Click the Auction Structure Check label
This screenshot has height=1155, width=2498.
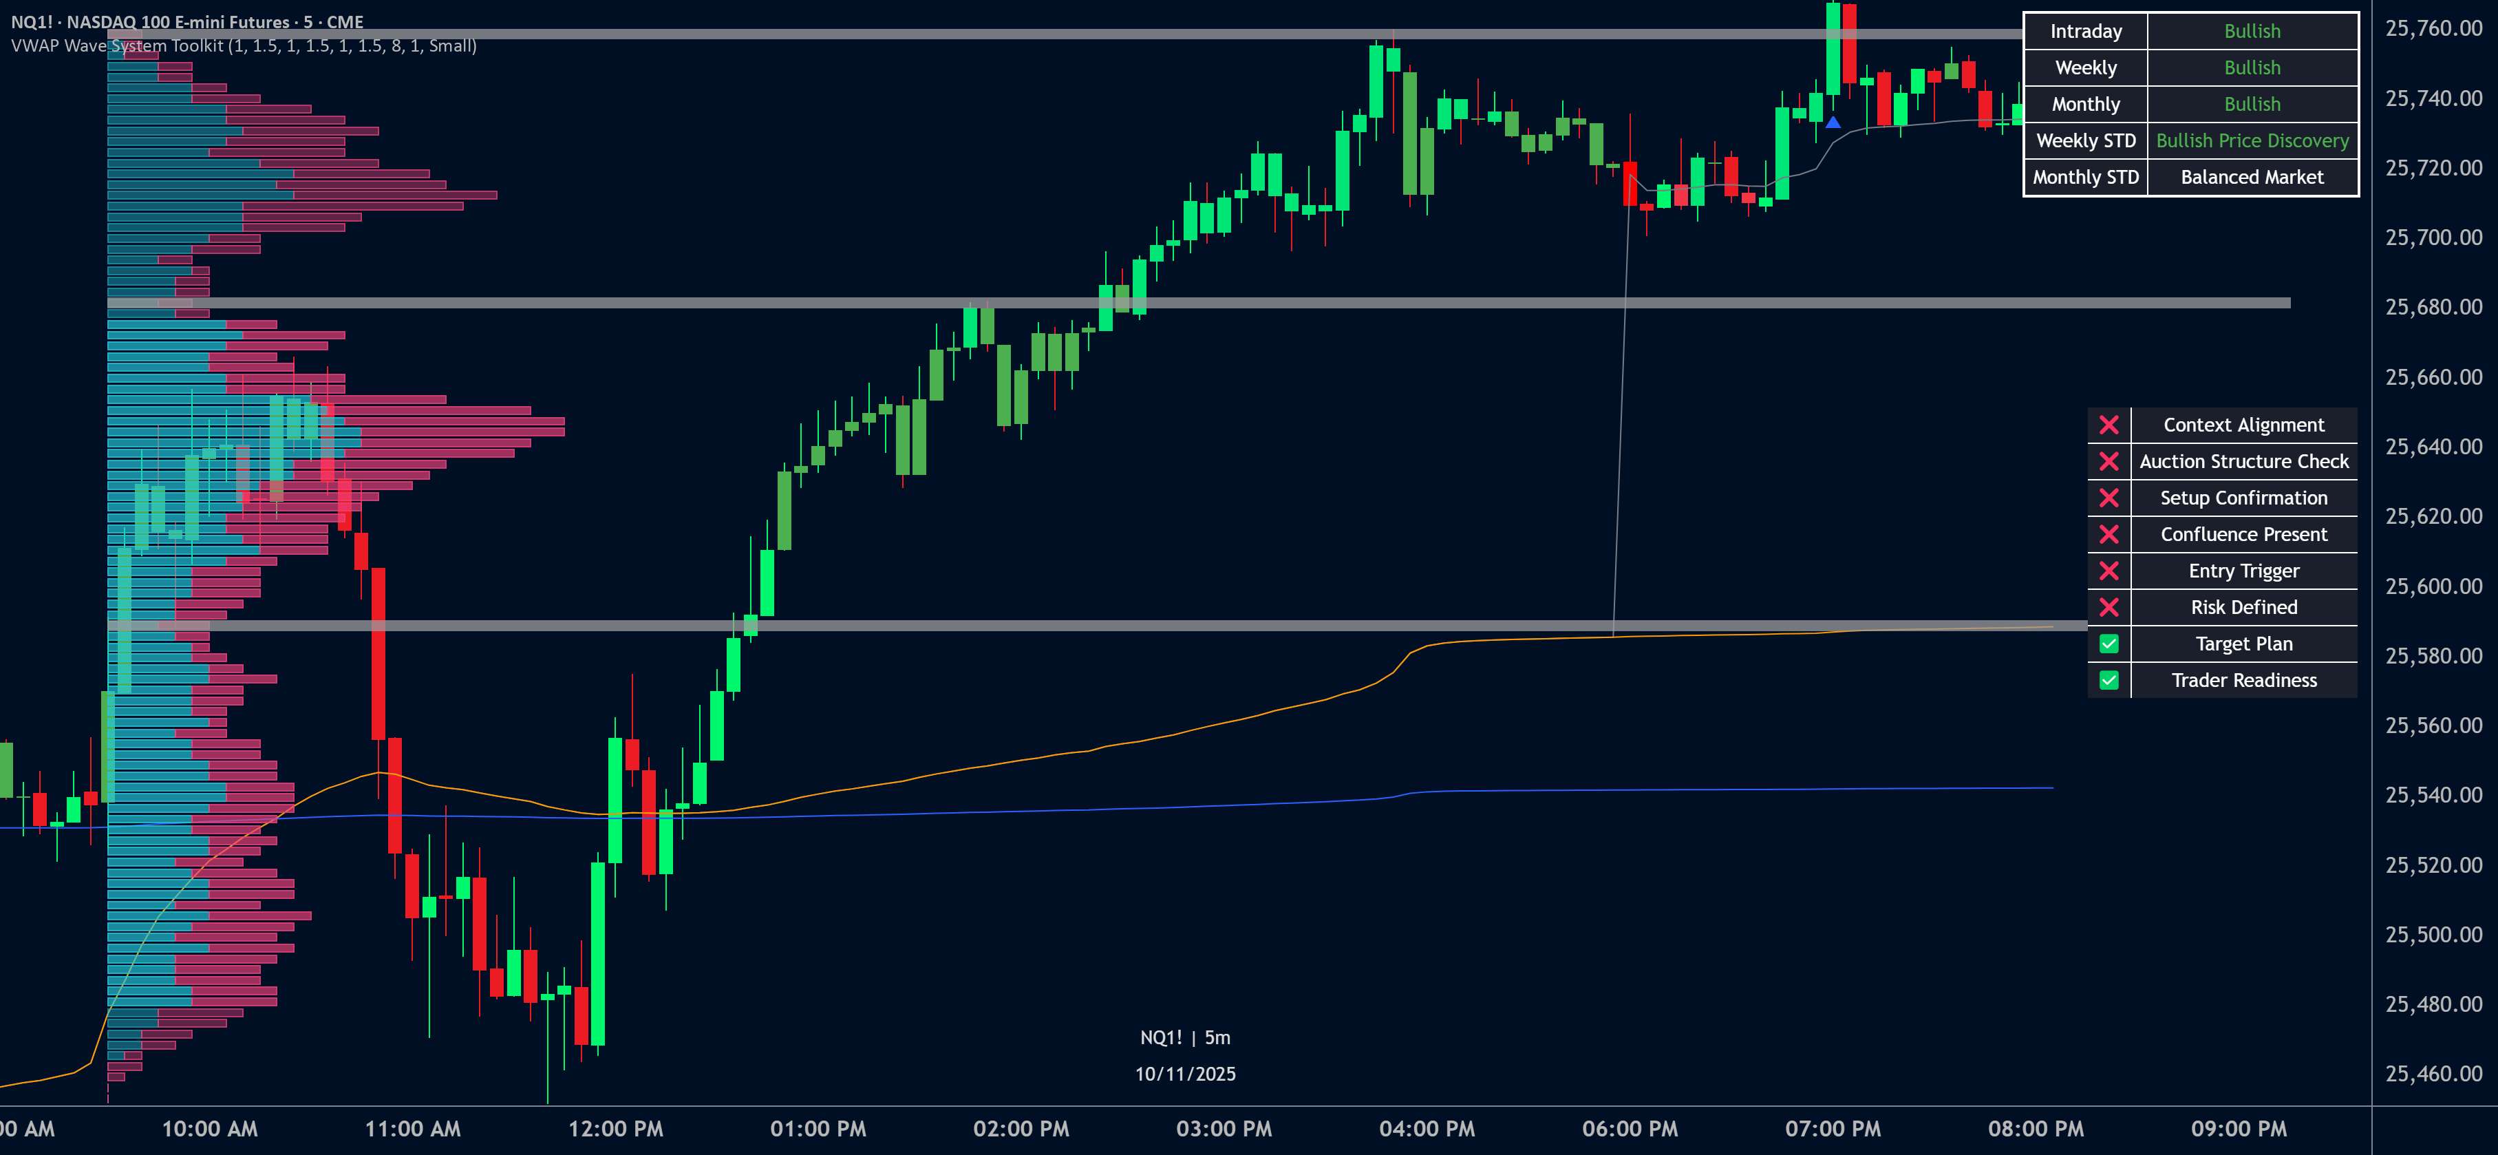2243,462
